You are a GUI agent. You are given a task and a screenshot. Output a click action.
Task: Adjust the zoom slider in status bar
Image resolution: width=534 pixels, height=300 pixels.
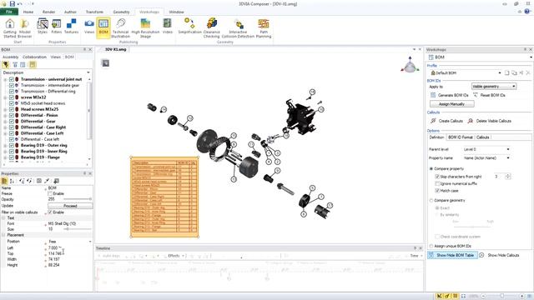click(x=502, y=297)
